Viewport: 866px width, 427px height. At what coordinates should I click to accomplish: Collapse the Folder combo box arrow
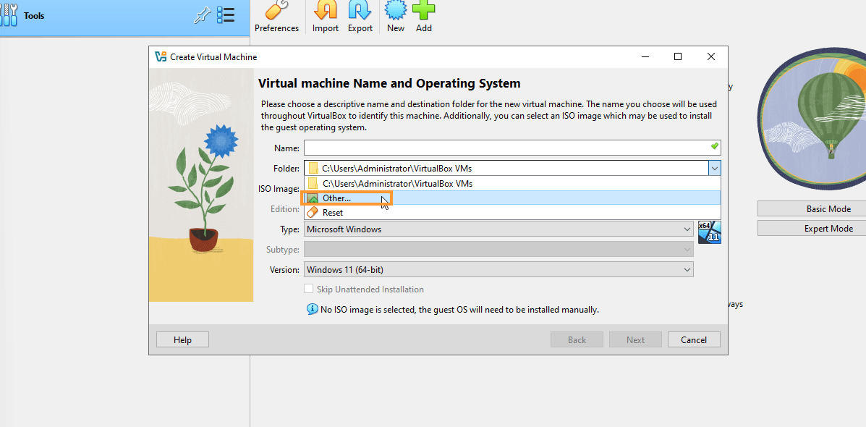point(714,168)
